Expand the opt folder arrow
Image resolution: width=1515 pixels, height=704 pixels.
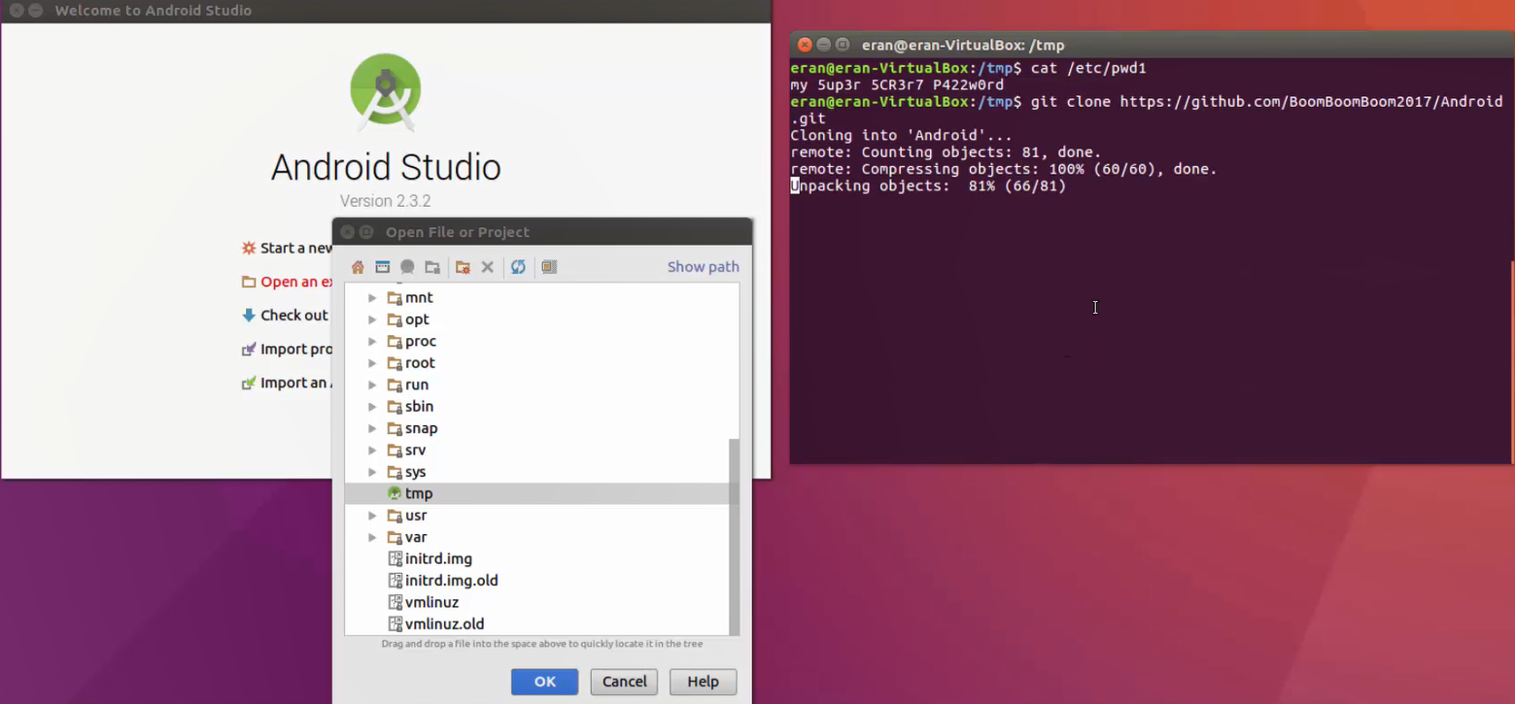tap(372, 319)
